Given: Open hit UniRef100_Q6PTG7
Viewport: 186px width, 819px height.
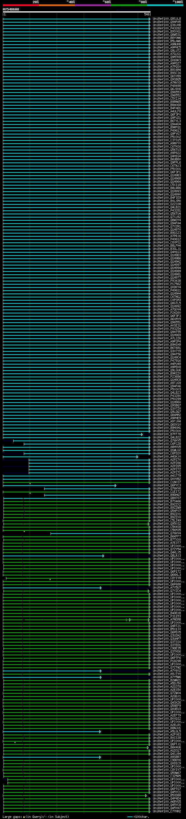Looking at the screenshot, I should (x=167, y=789).
